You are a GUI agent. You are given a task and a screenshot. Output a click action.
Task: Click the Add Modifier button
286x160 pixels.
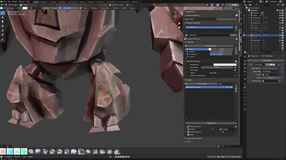[265, 60]
